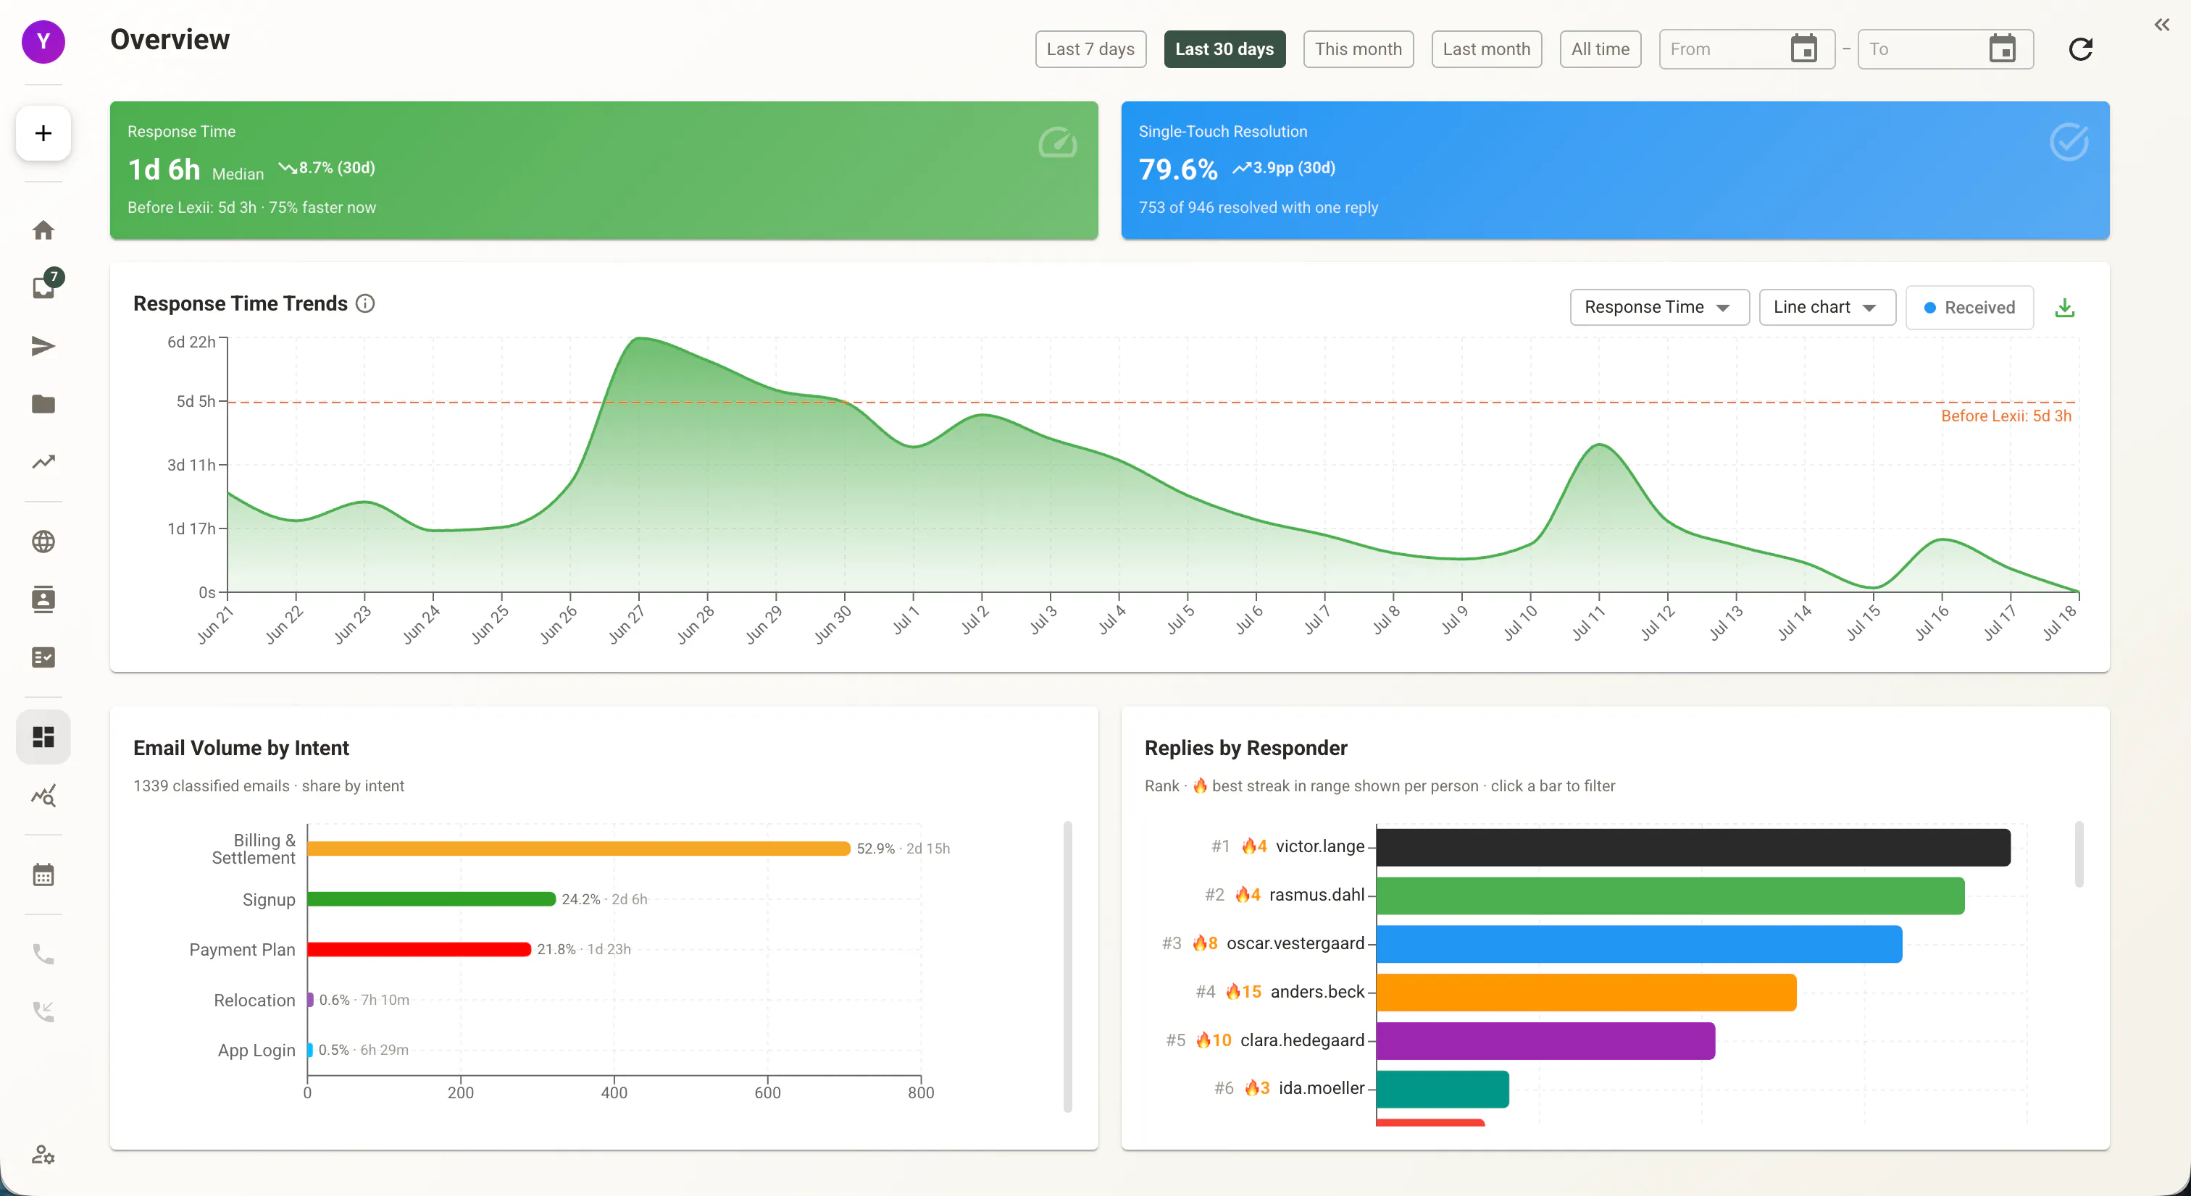2191x1196 pixels.
Task: Open the home icon in sidebar
Action: pyautogui.click(x=43, y=229)
